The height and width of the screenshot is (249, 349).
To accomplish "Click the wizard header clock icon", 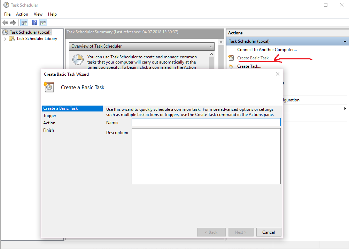I will (x=49, y=87).
